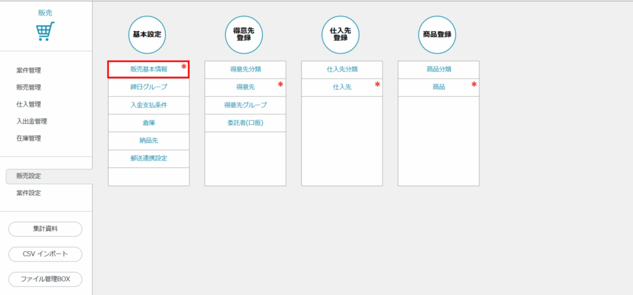Open 得意先分類 registration
Image resolution: width=633 pixels, height=295 pixels.
[x=245, y=70]
